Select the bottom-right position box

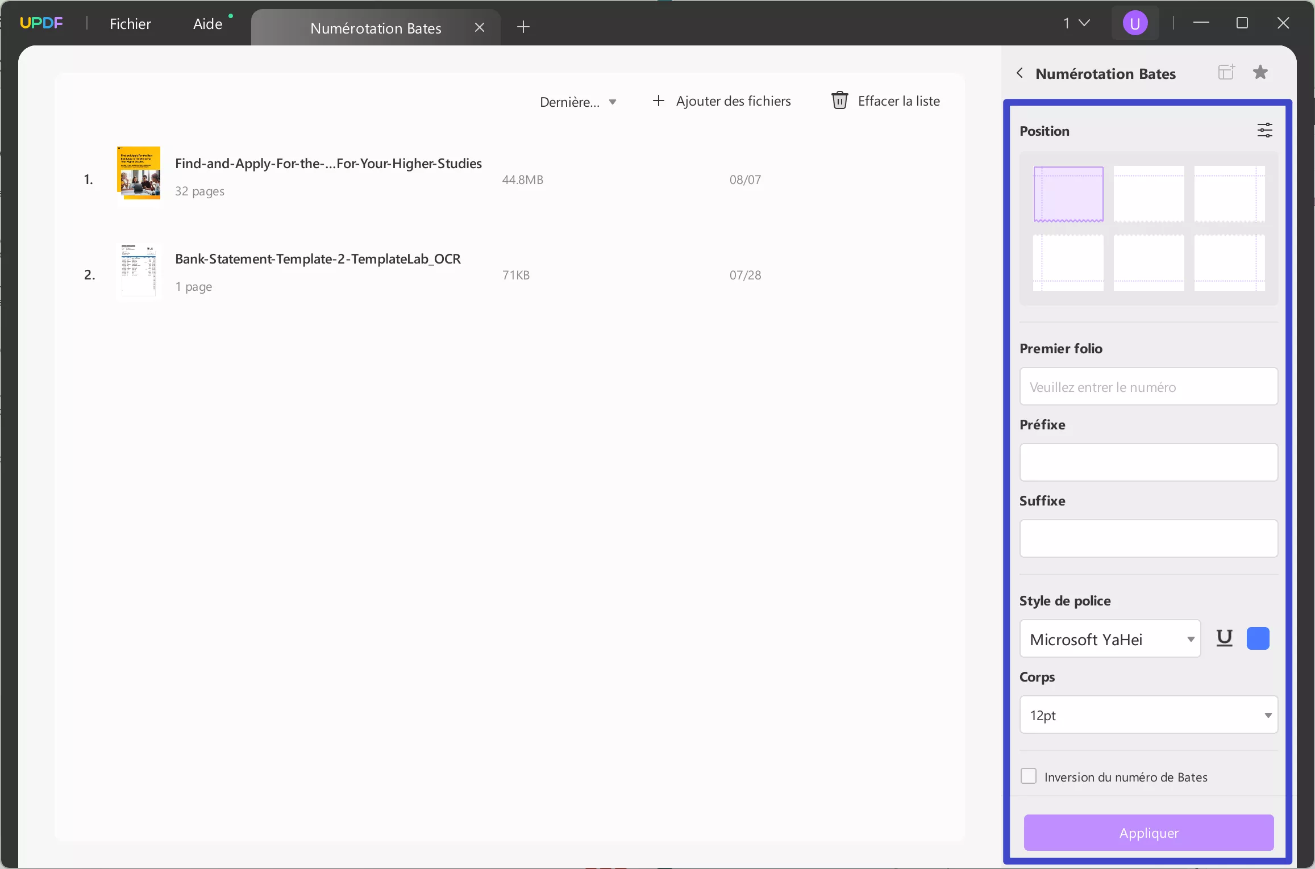(1229, 263)
